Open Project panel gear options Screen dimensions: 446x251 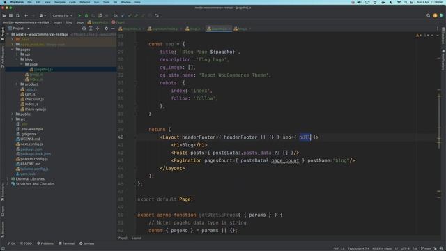(x=106, y=29)
